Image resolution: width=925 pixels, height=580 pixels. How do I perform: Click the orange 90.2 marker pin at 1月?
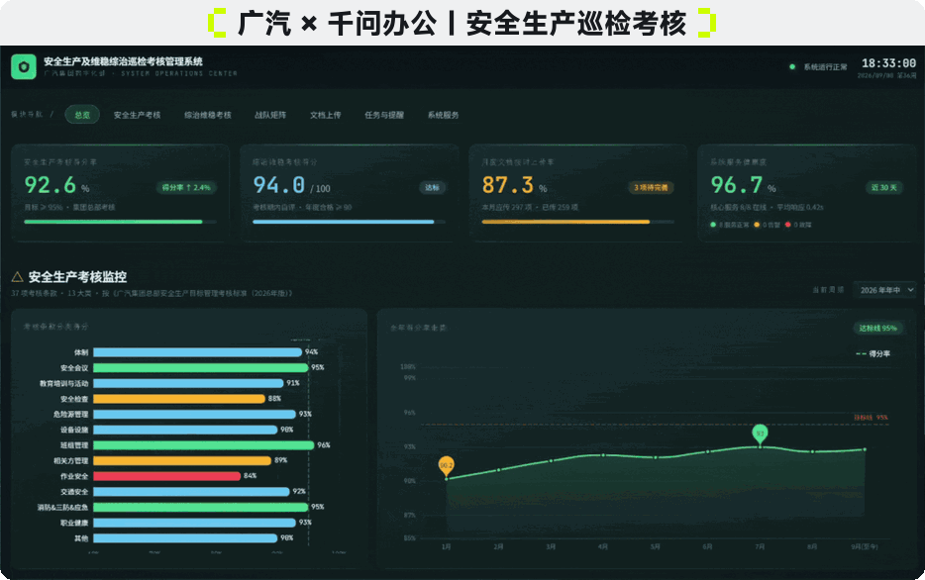pos(447,465)
